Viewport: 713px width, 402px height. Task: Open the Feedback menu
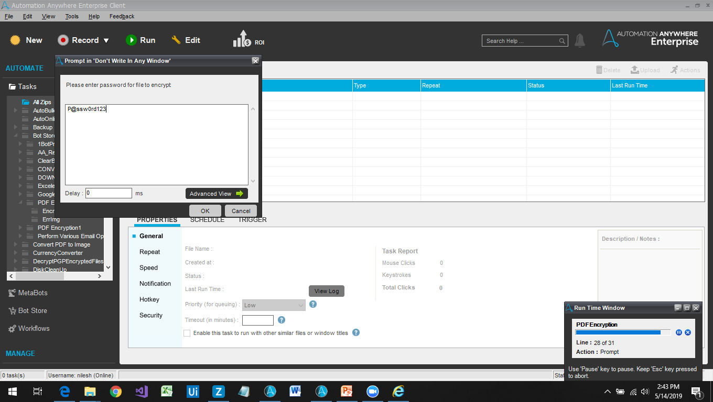[122, 16]
